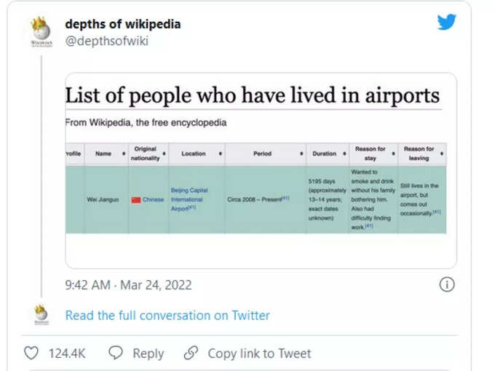
Task: Sort table by Duration column arrows
Action: 344,153
